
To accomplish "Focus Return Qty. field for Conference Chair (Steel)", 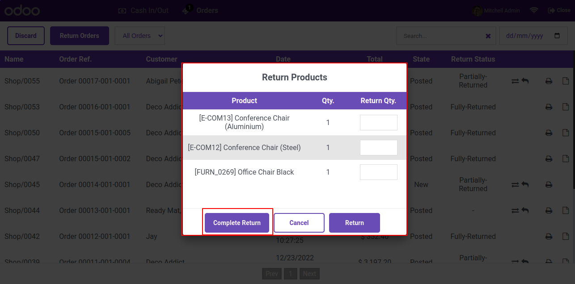I will [379, 147].
